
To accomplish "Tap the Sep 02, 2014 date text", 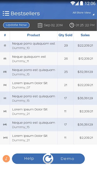I will (x=53, y=25).
